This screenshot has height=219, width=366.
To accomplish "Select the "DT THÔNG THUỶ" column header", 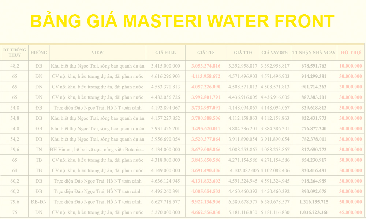I will tap(15, 53).
